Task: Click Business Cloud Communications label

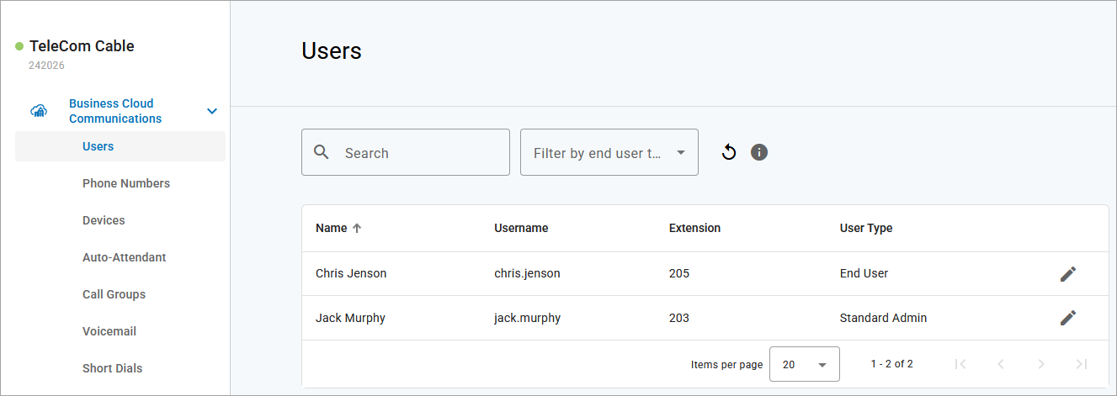Action: coord(115,111)
